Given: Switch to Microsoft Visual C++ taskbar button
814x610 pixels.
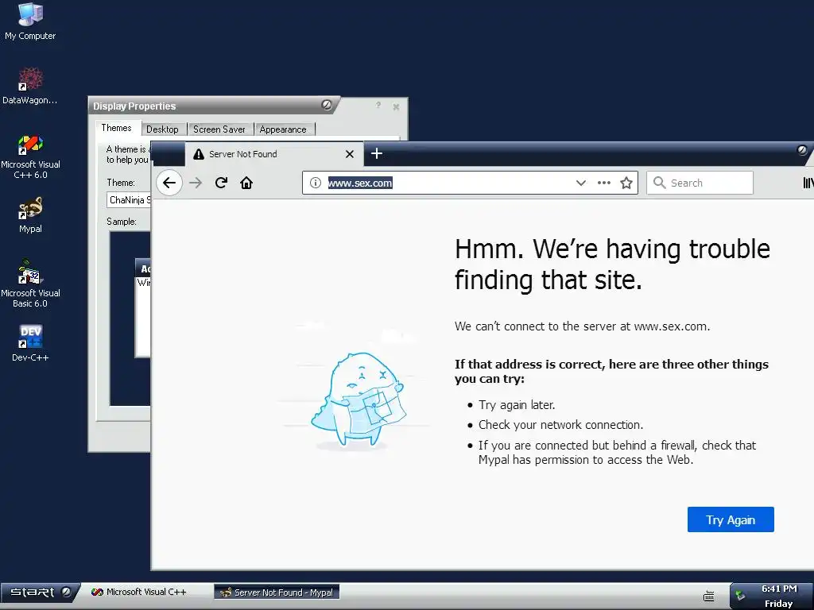Looking at the screenshot, I should [138, 592].
